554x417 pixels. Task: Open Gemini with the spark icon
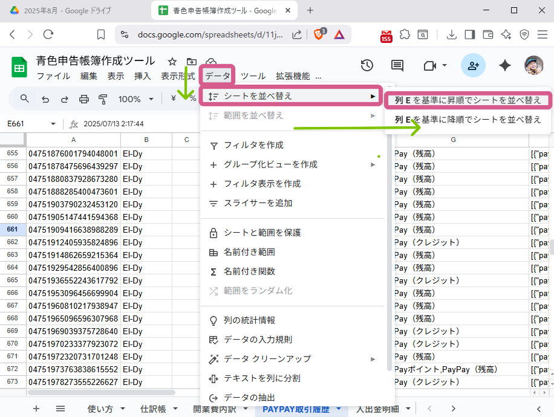coord(505,65)
